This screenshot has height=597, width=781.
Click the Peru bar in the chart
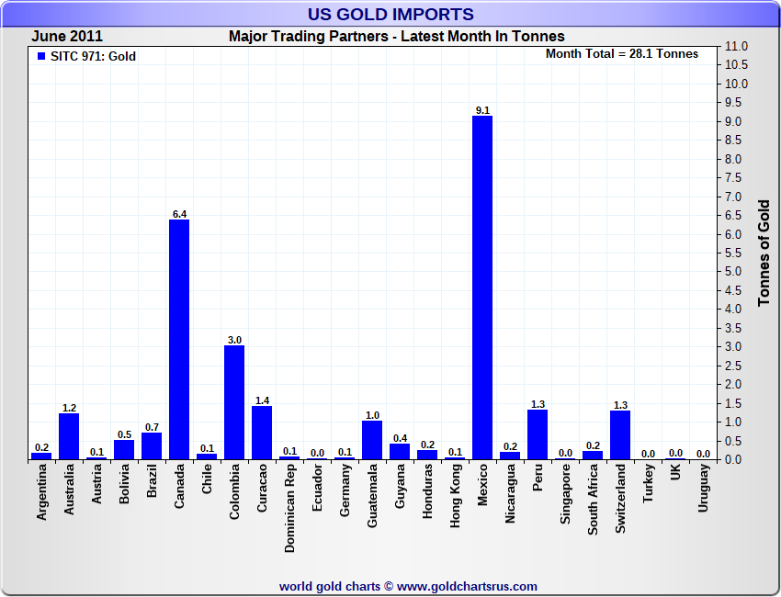[538, 434]
